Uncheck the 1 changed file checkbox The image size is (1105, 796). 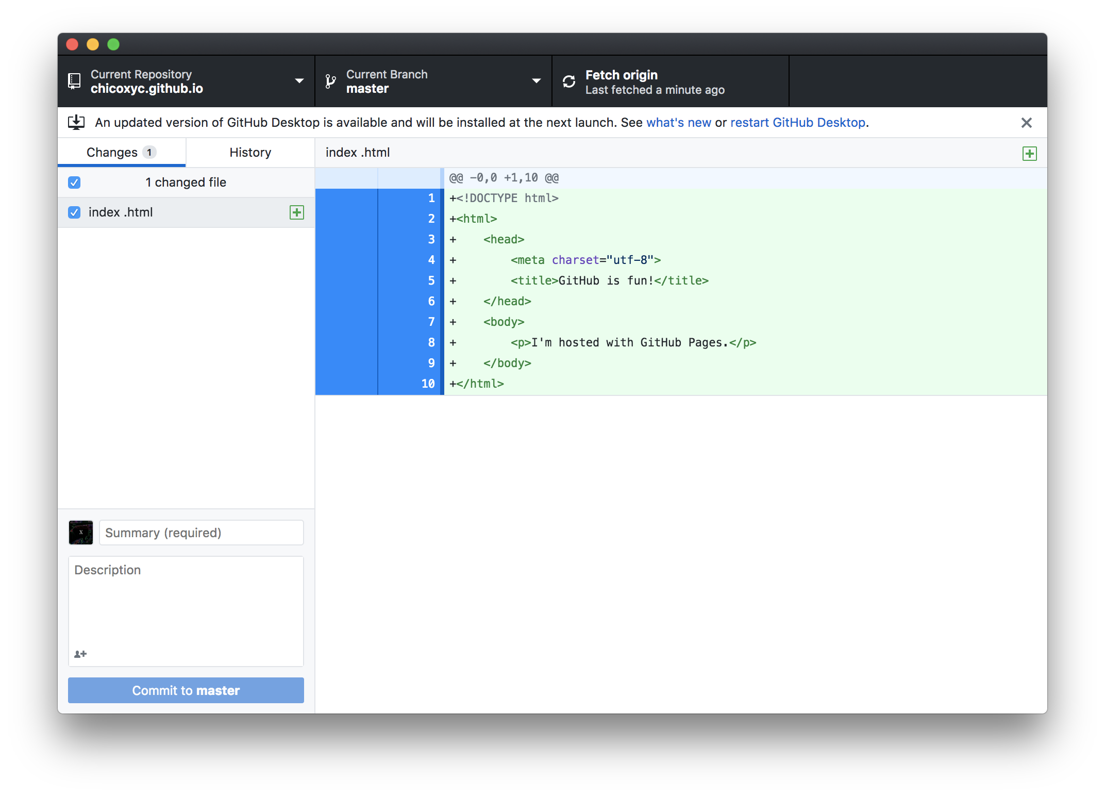pos(74,183)
